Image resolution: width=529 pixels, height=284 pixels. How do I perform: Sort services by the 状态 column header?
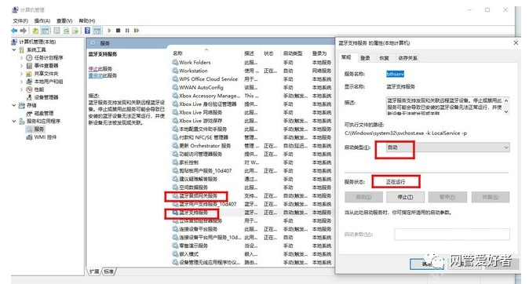[270, 53]
